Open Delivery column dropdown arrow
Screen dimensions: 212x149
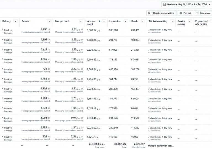click(15, 21)
